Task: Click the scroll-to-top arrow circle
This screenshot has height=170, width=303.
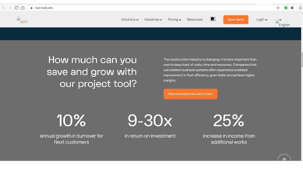Action: [284, 159]
